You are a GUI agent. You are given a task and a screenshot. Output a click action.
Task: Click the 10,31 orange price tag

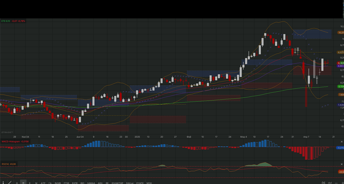341,33
